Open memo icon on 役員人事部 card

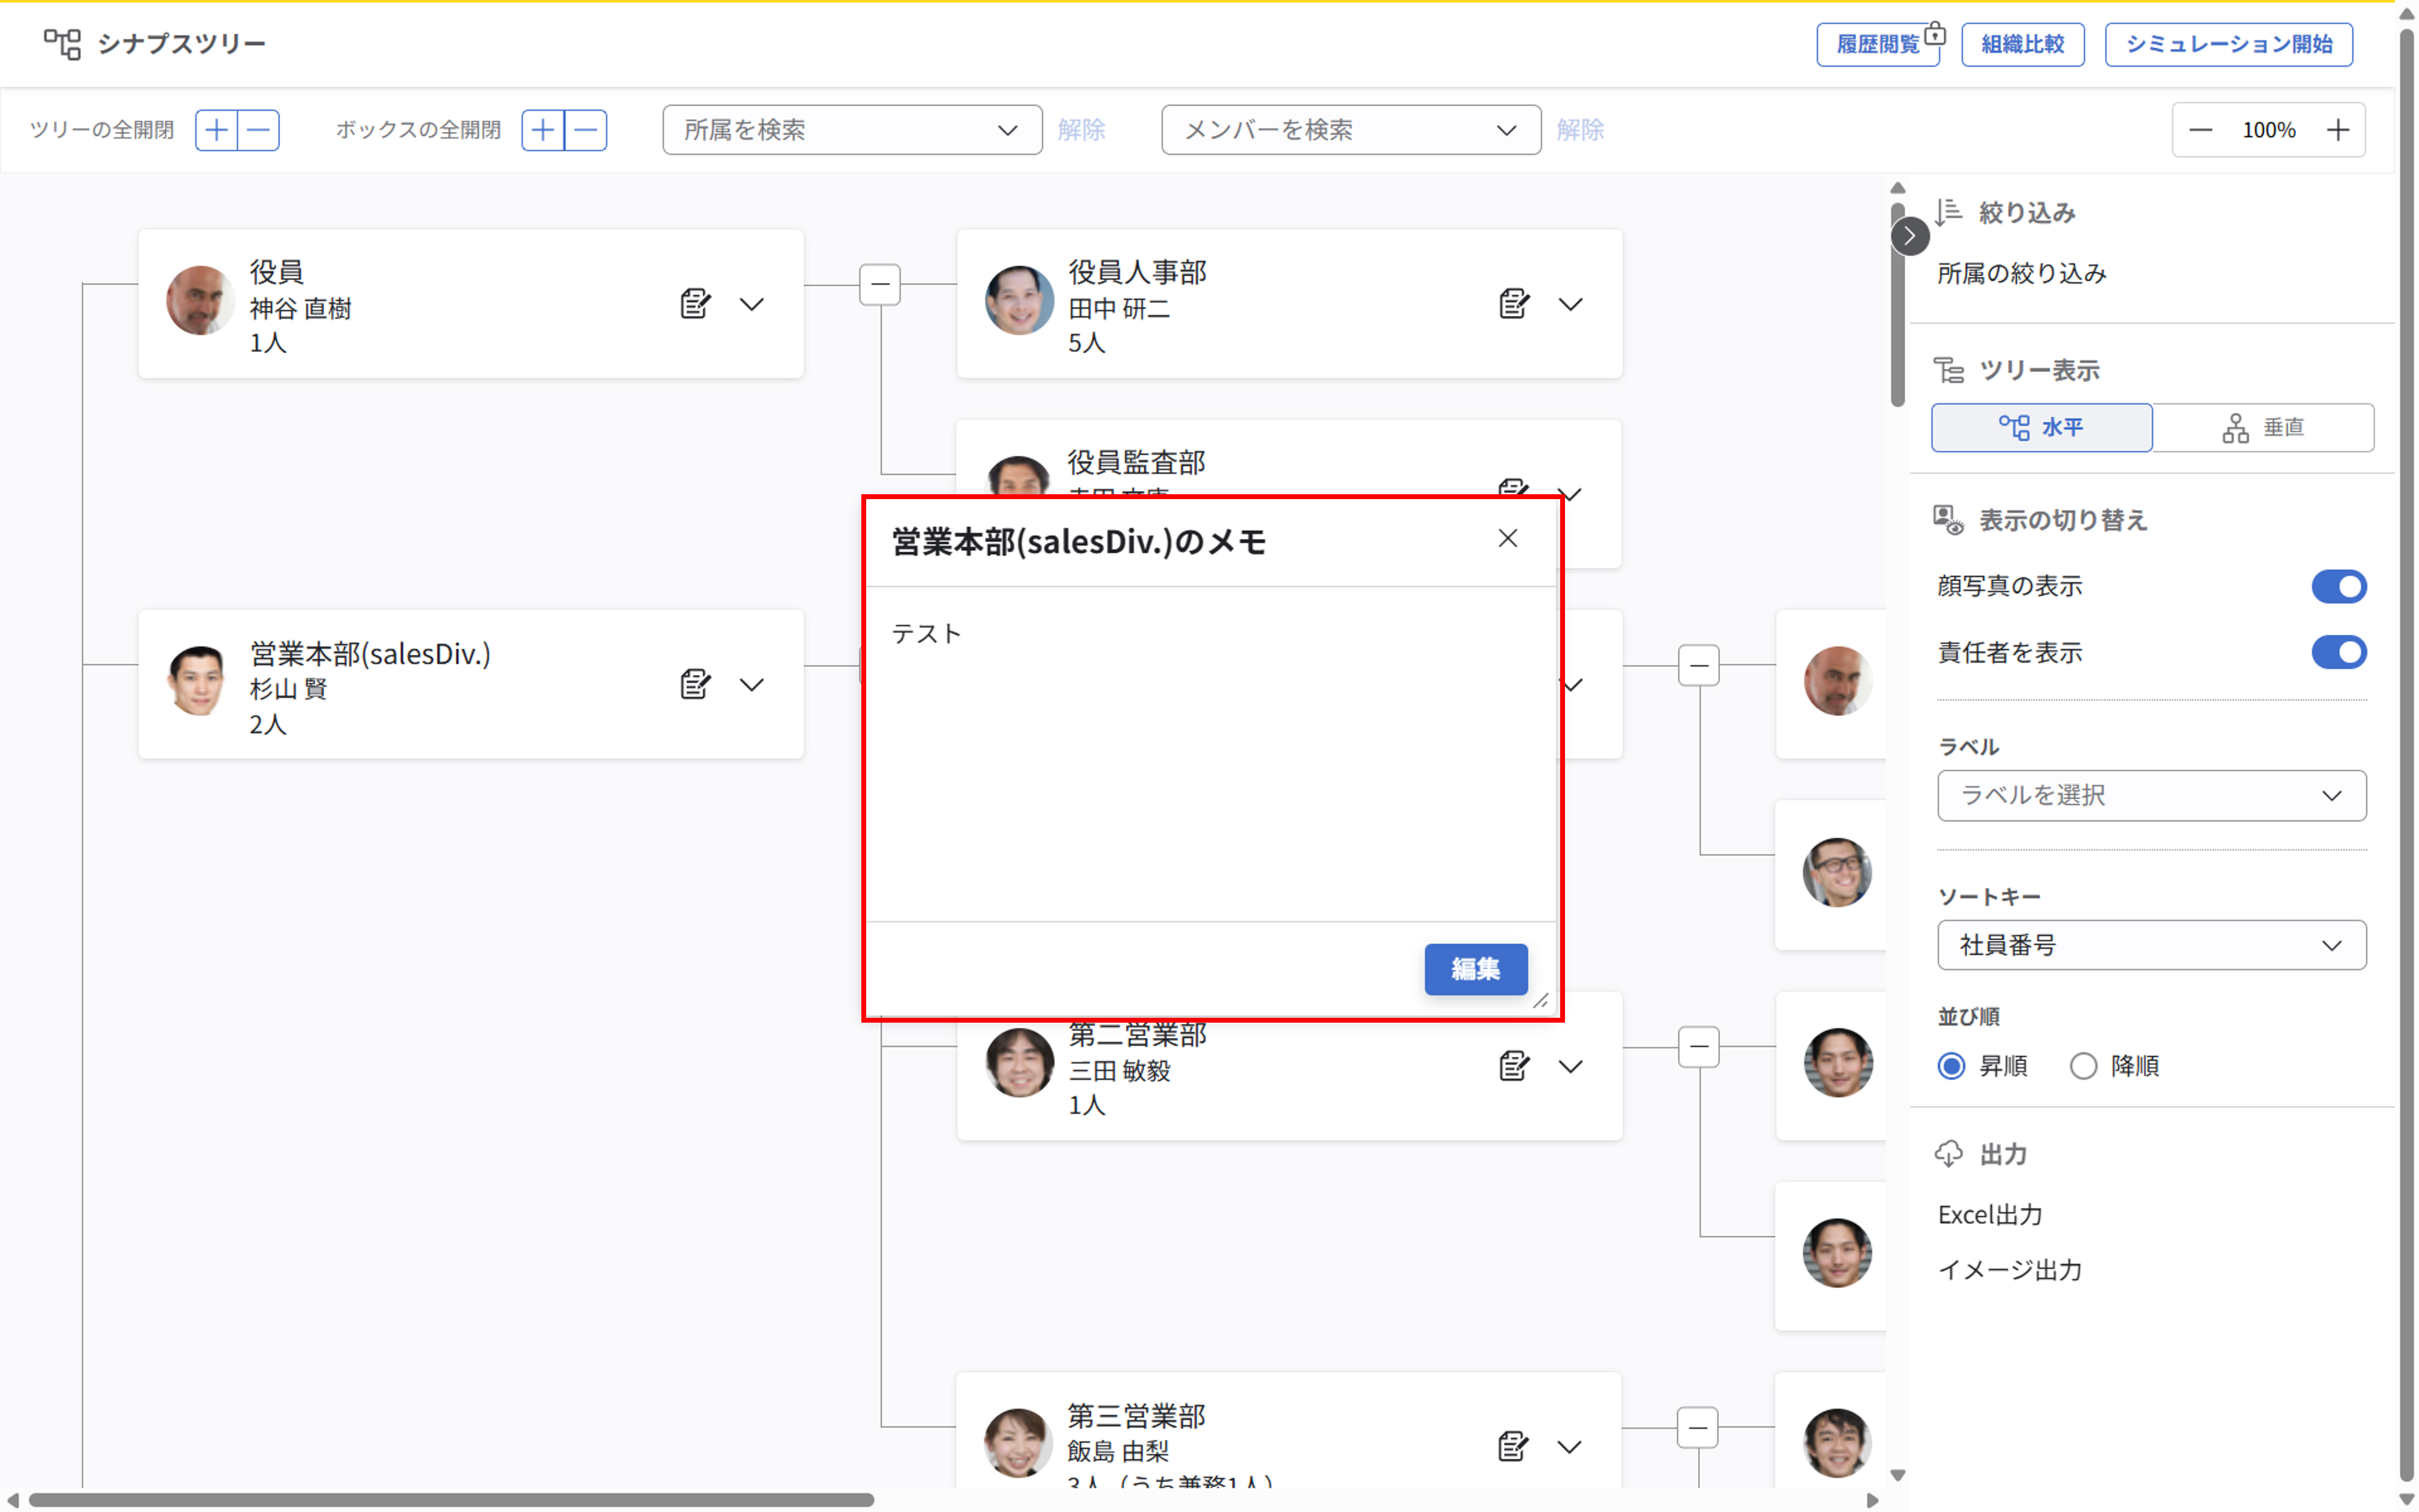pyautogui.click(x=1513, y=303)
